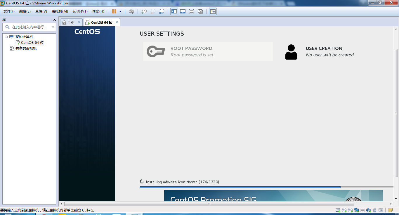Click the home icon on 主页 tab

pyautogui.click(x=64, y=22)
